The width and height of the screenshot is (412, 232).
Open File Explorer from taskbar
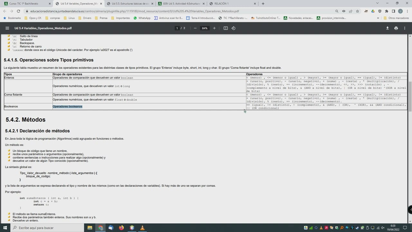pyautogui.click(x=90, y=228)
